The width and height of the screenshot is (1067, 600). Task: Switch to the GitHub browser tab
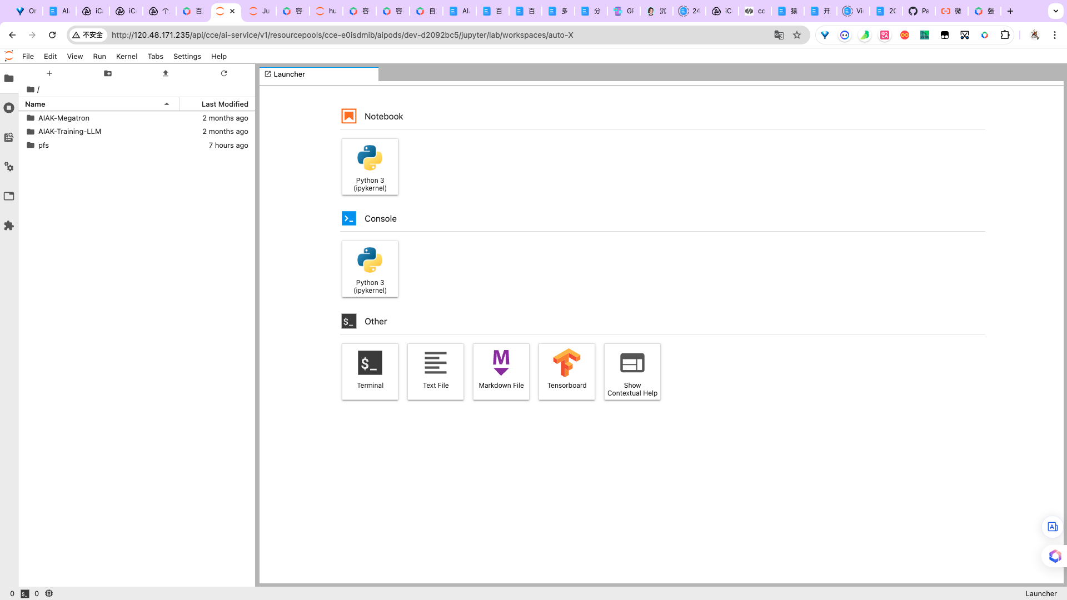pyautogui.click(x=918, y=11)
